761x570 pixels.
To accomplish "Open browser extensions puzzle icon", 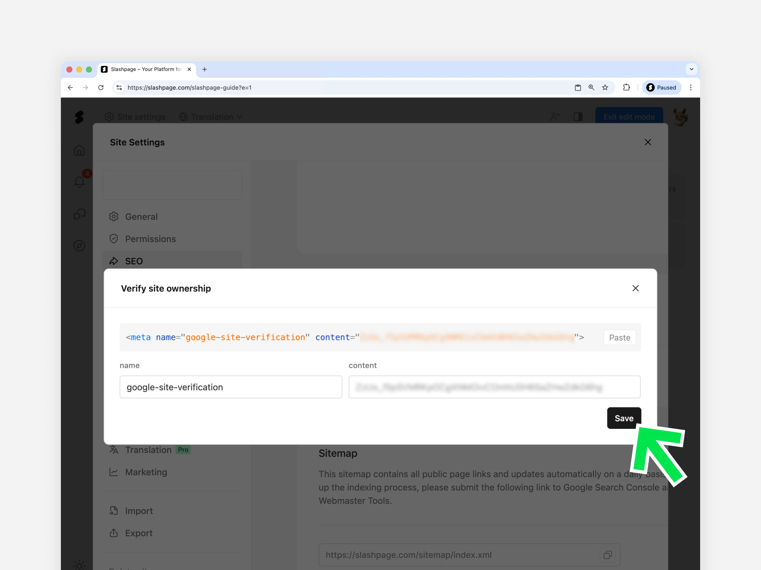I will point(626,88).
